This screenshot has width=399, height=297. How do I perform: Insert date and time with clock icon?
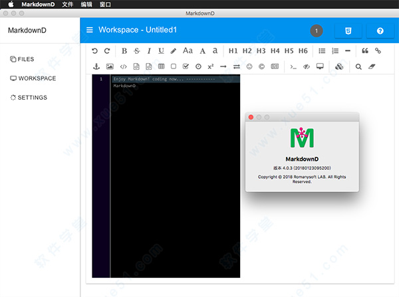198,66
